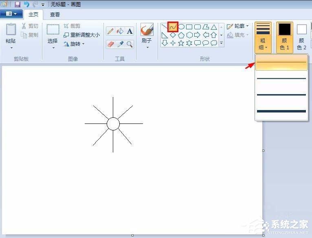Choose the Oval callout shape
This screenshot has width=312, height=238.
[206, 43]
